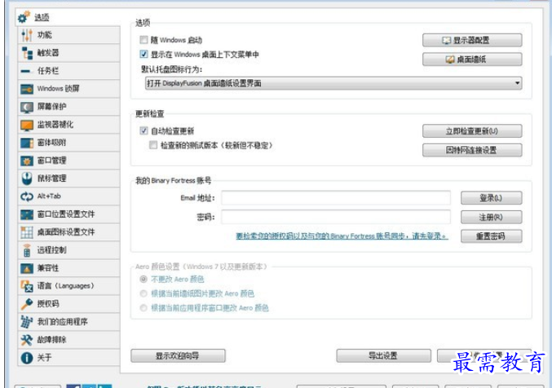The image size is (552, 388).
Task: Open 桌面墙纸 settings button
Action: [472, 60]
